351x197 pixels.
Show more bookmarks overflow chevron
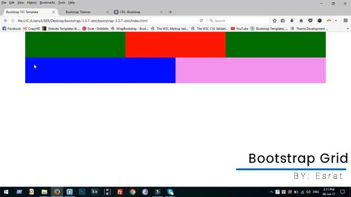tap(348, 28)
